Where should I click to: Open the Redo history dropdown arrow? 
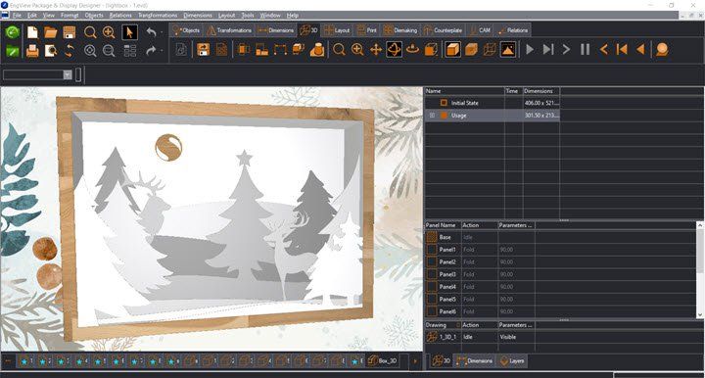click(x=162, y=50)
